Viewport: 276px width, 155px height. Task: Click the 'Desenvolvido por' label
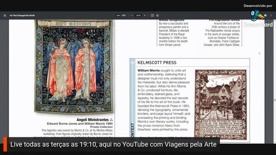[x=258, y=6]
